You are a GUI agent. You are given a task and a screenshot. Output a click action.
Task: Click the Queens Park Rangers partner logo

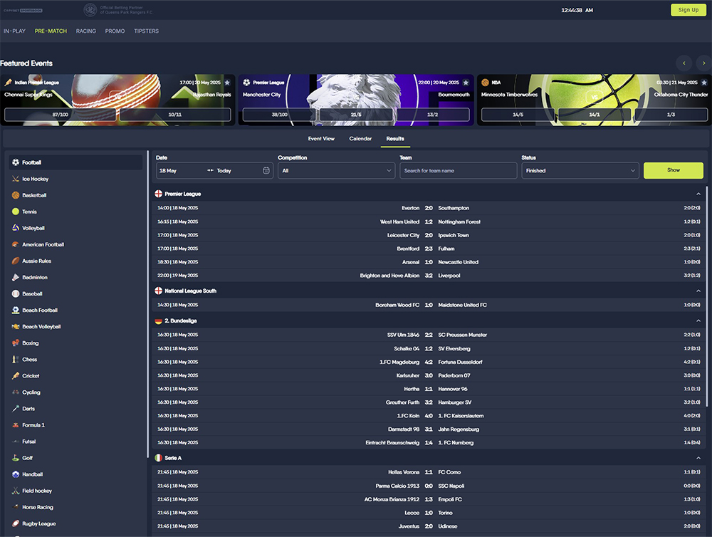[x=90, y=9]
